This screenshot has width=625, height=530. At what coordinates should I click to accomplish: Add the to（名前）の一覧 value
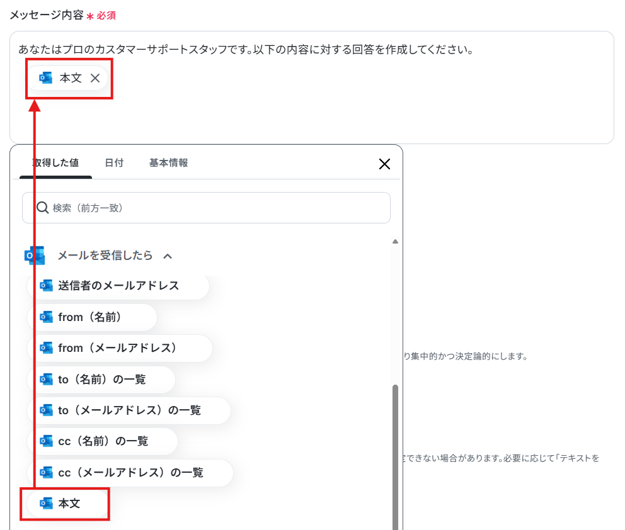[101, 380]
